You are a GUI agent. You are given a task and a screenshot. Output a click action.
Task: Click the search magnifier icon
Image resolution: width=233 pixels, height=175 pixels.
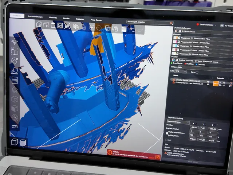171,23
